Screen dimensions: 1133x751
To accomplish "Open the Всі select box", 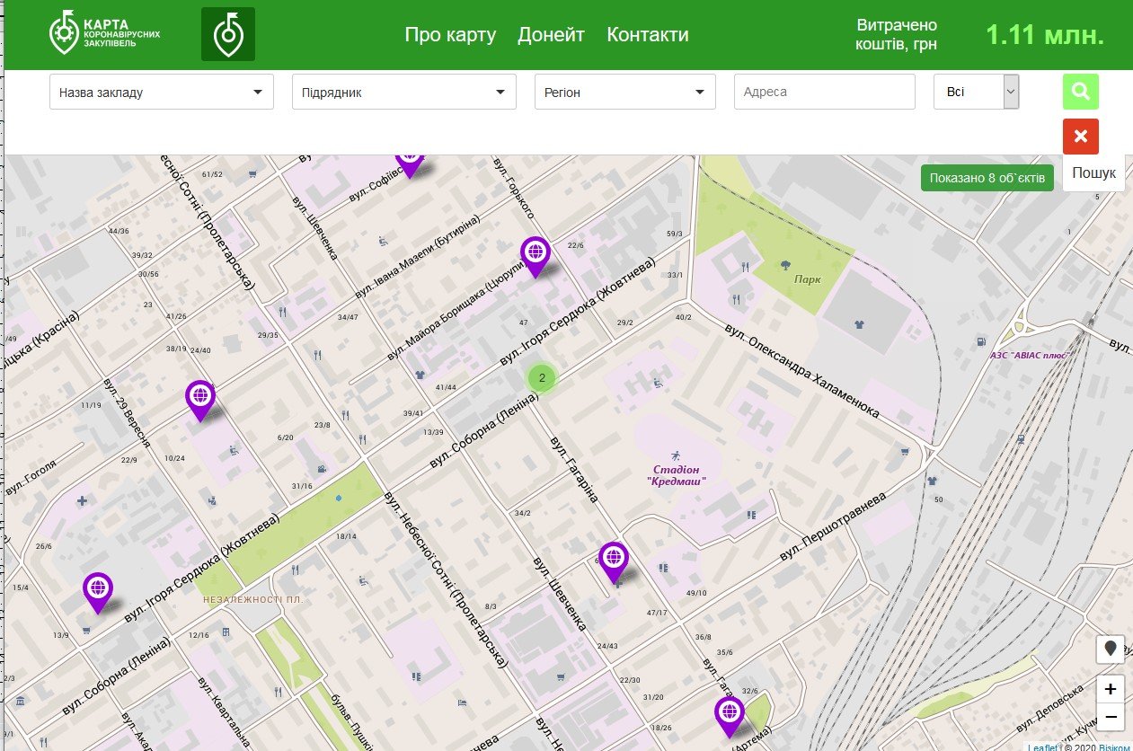I will [977, 92].
